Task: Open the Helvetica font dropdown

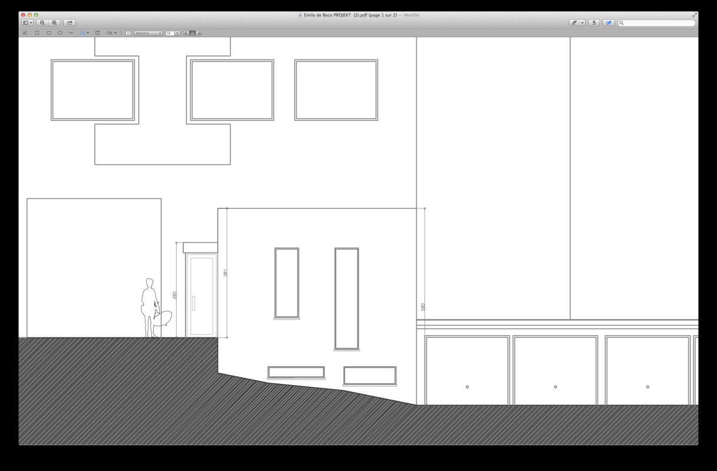Action: 148,33
